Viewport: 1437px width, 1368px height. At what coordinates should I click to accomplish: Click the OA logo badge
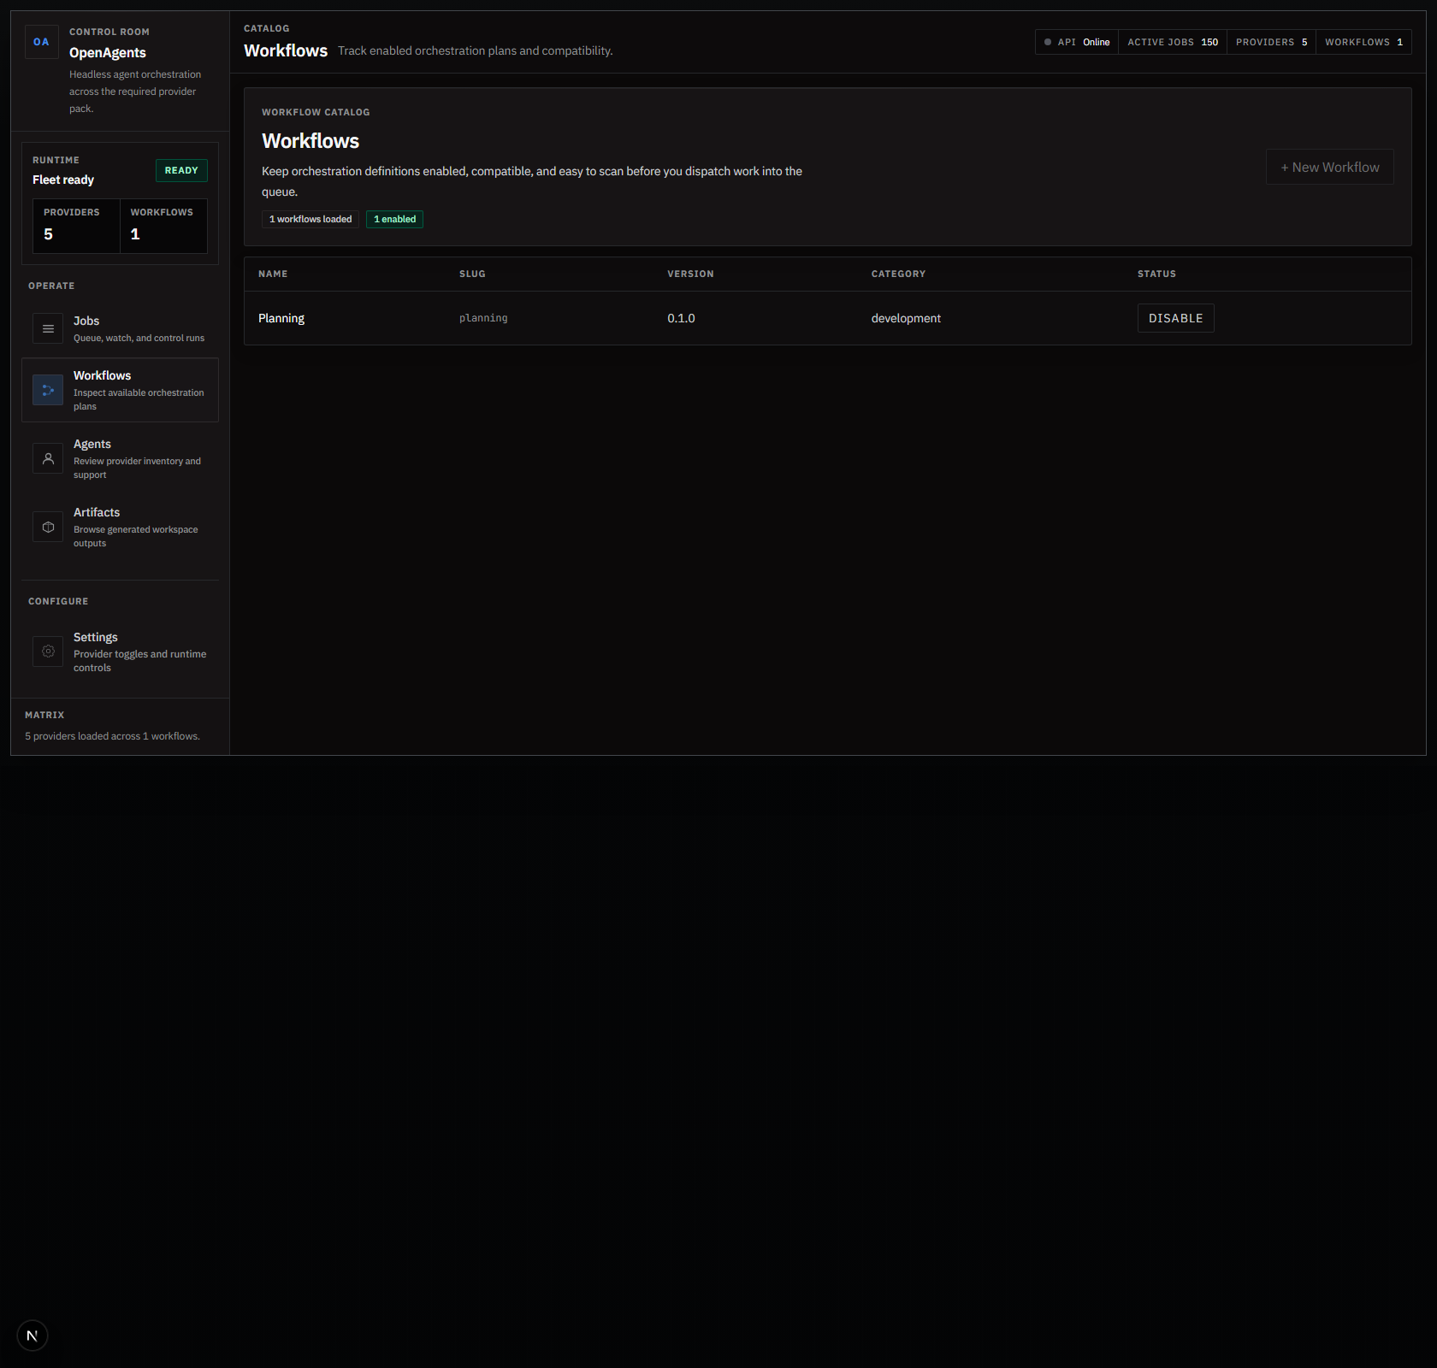pos(42,42)
